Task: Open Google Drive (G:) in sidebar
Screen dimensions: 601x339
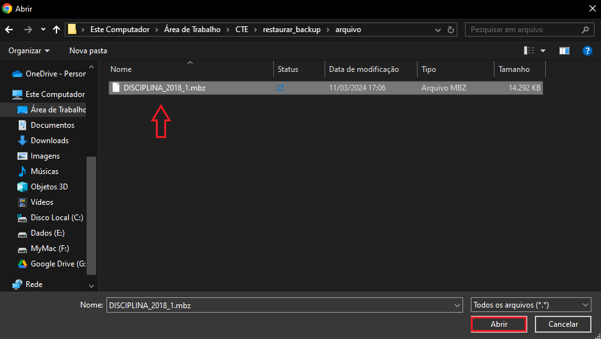Action: click(x=57, y=264)
